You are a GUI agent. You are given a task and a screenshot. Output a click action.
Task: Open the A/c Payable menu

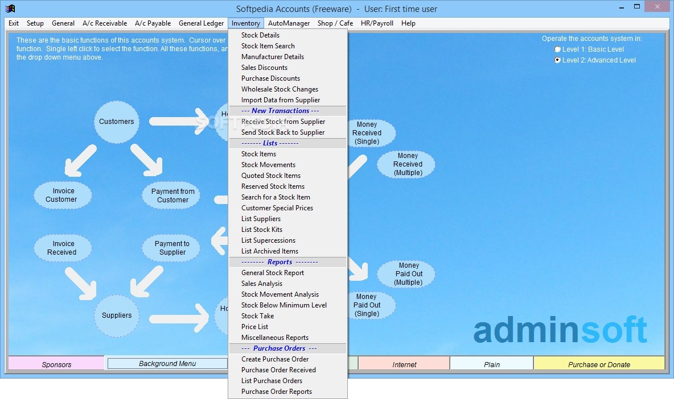[x=153, y=23]
